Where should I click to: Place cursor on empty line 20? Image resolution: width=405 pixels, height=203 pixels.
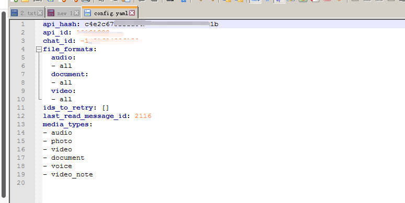[x=224, y=183]
